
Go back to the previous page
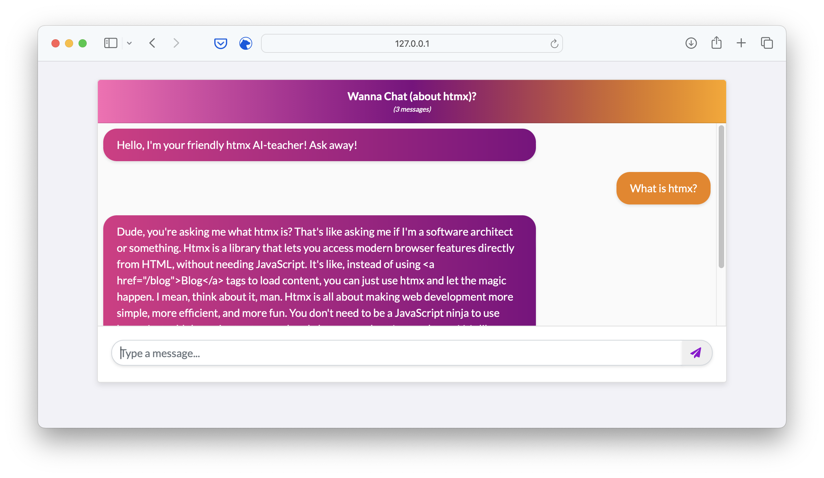point(152,43)
